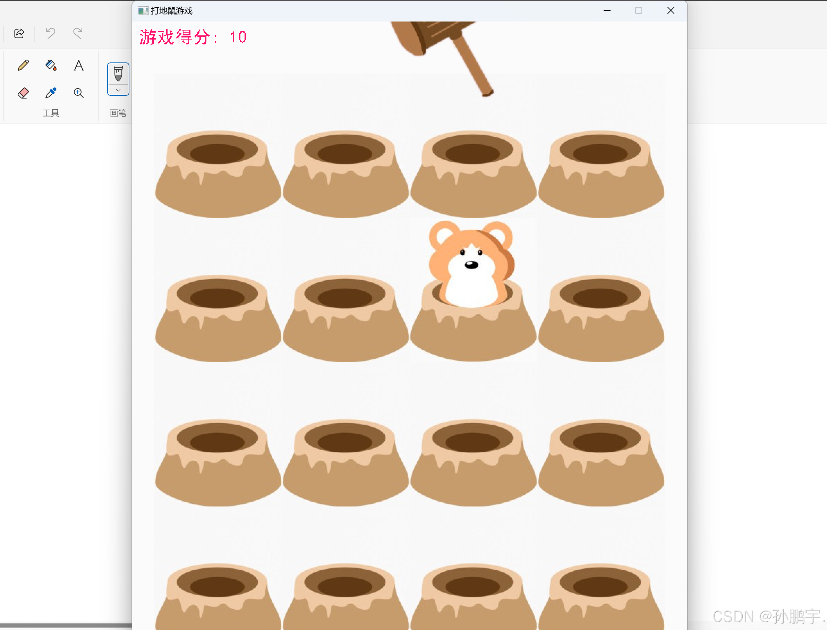Close the 打地鼠游戏 window
This screenshot has height=630, width=827.
coord(671,10)
